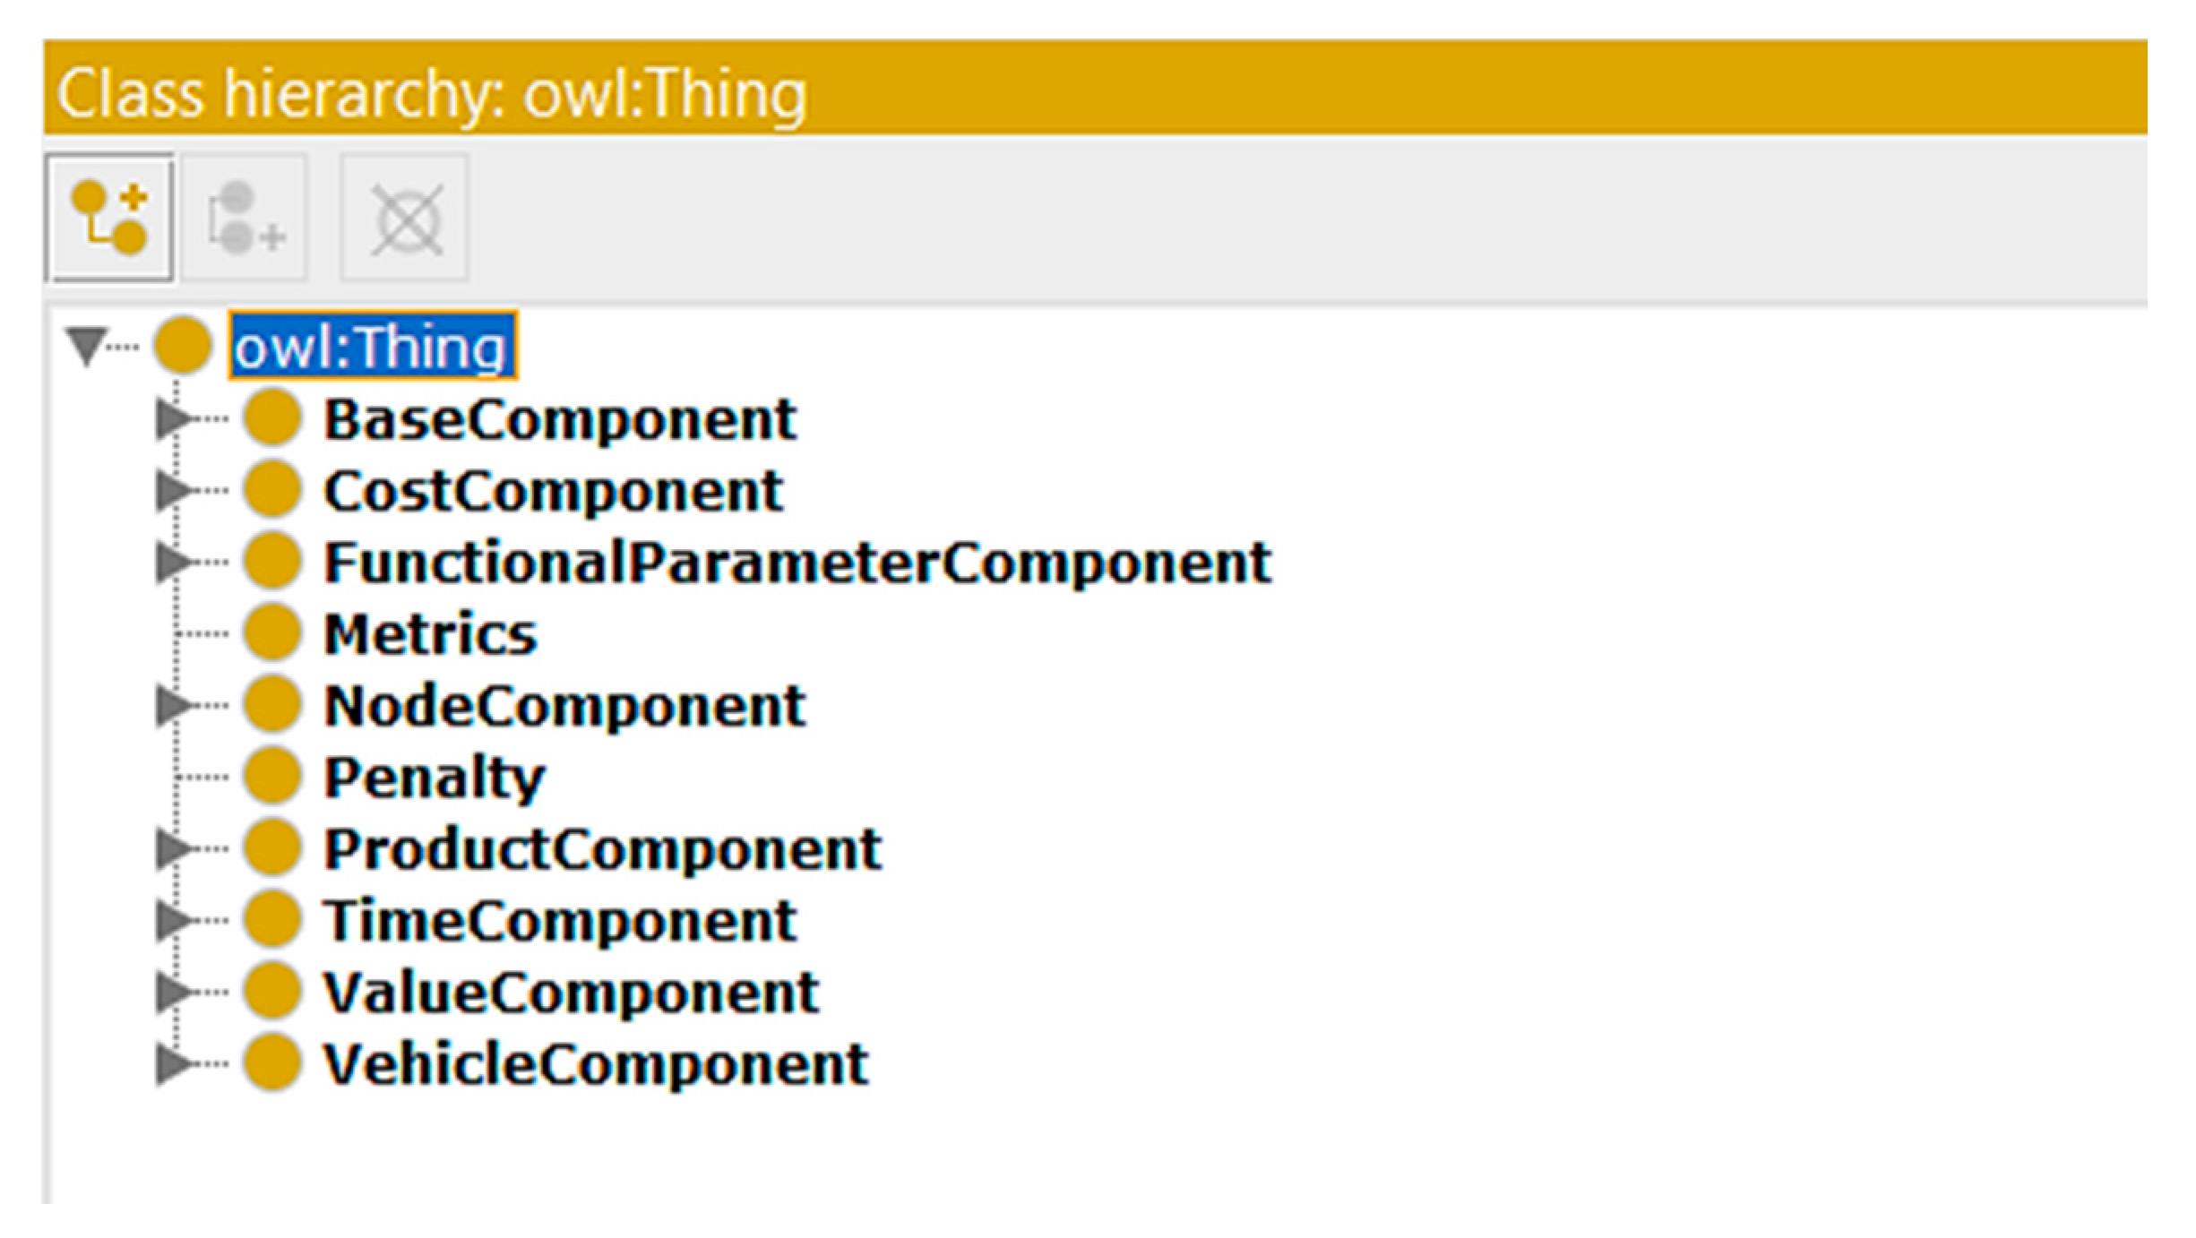
Task: Select the Penalty class label
Action: point(435,778)
